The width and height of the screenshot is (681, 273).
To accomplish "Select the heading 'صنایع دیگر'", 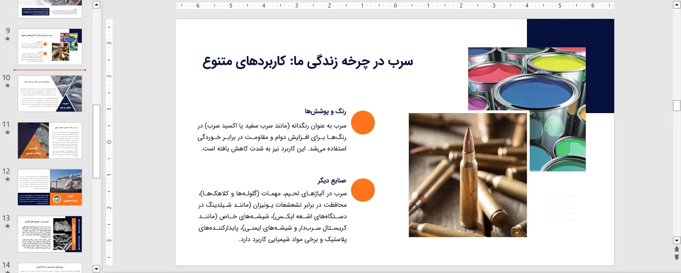I will coord(331,180).
